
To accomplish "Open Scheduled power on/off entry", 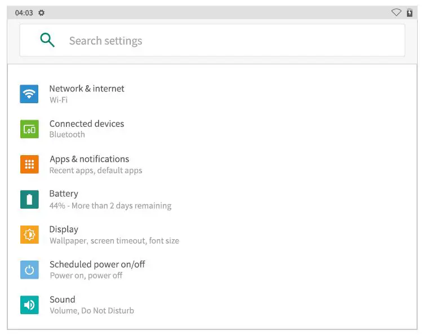I will (x=97, y=265).
